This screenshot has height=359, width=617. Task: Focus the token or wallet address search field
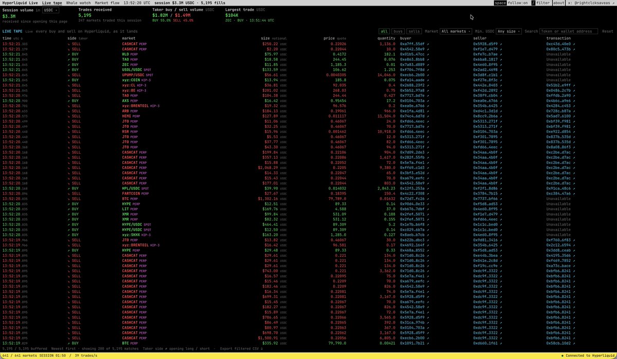[568, 31]
